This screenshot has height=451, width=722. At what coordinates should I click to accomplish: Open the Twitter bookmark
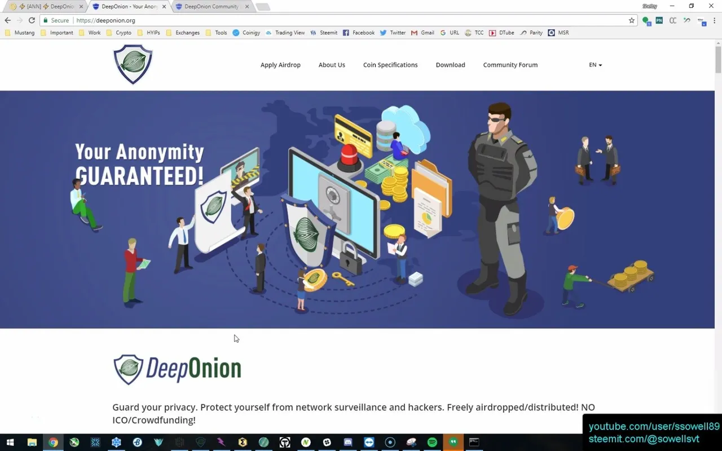pos(393,33)
